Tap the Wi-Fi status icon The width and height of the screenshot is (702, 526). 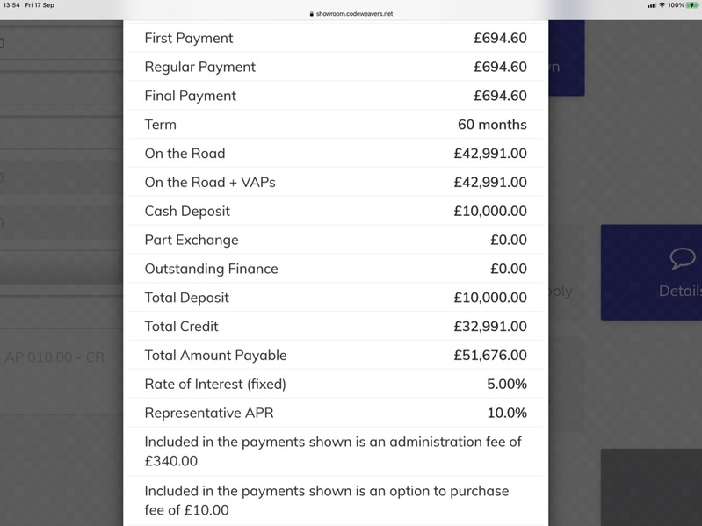tap(662, 5)
